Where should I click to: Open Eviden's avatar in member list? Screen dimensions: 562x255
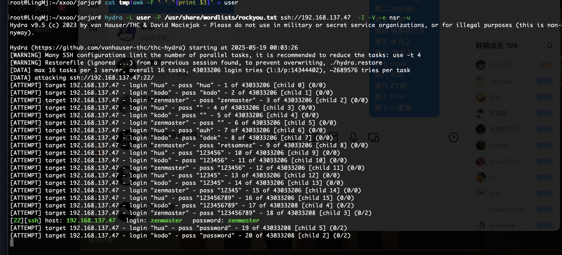pos(481,145)
